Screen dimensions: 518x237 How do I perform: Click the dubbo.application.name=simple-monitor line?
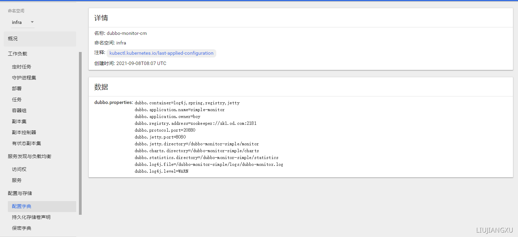[x=180, y=110]
